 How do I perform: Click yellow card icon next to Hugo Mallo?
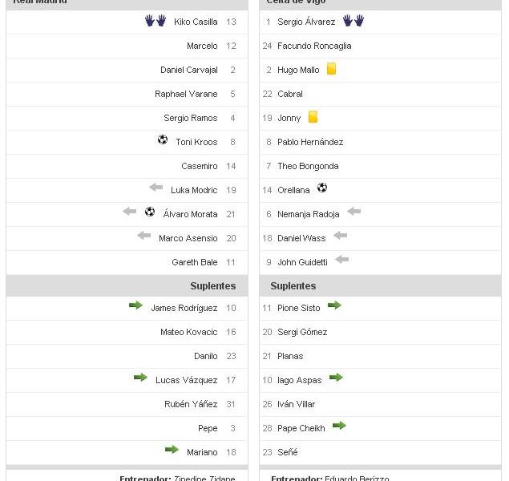click(331, 69)
